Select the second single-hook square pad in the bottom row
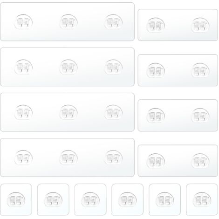This screenshot has width=219, height=219. pyautogui.click(x=53, y=199)
